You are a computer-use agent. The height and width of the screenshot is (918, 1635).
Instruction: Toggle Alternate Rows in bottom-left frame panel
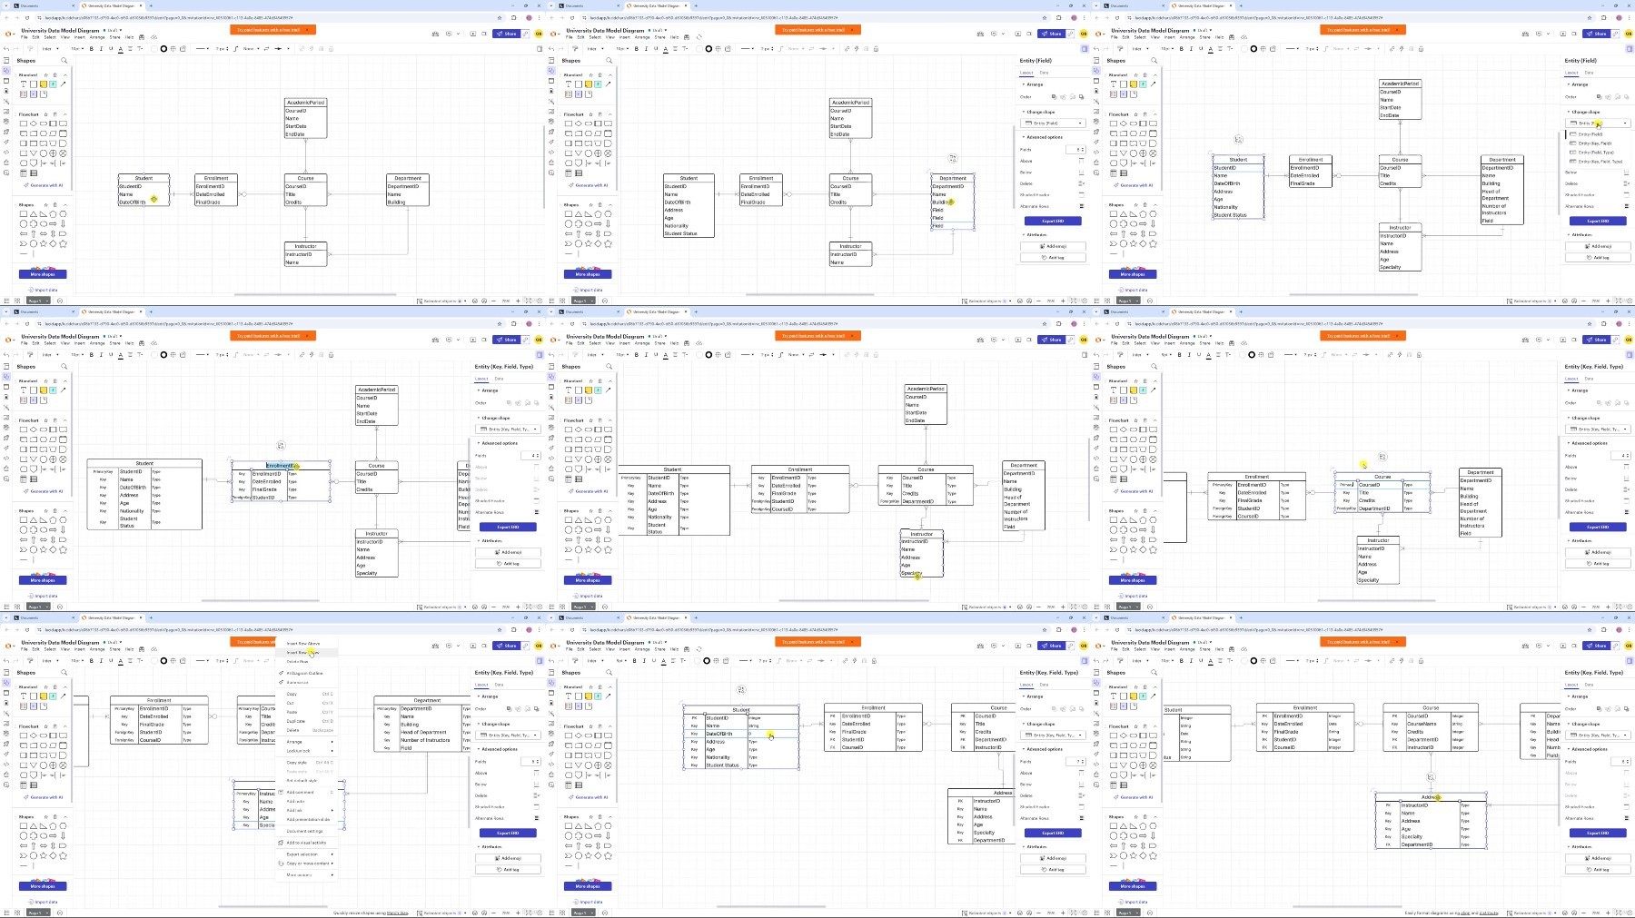click(x=537, y=818)
